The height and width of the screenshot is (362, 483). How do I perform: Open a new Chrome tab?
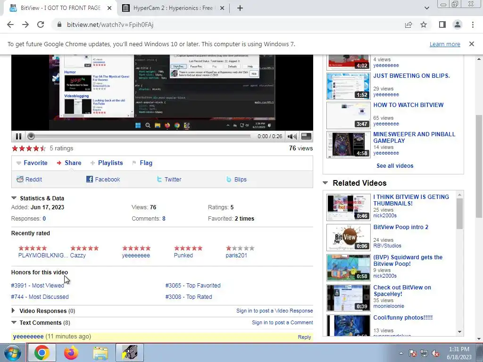pos(240,8)
